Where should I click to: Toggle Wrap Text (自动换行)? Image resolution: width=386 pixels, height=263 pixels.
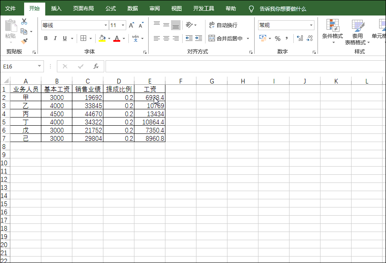[x=223, y=25]
